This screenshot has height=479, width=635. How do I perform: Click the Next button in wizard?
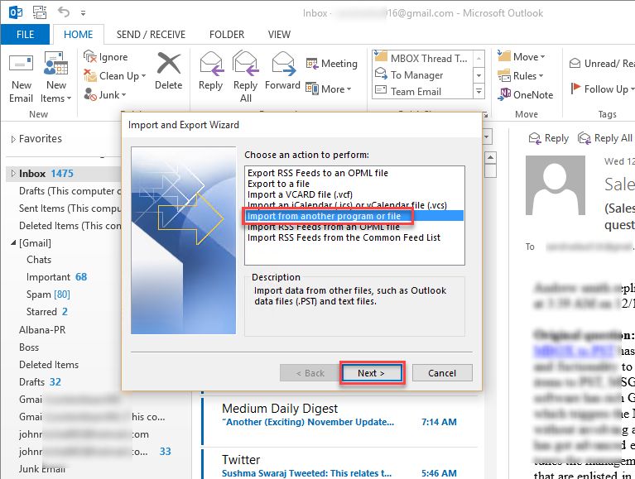coord(372,373)
